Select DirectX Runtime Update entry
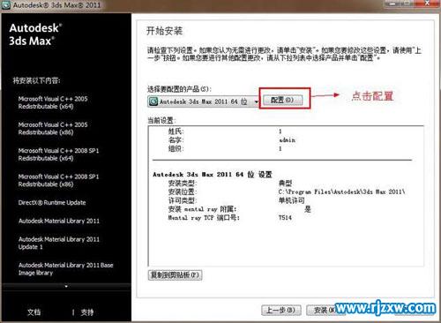Screen dimensions: 441x323 (x=52, y=202)
